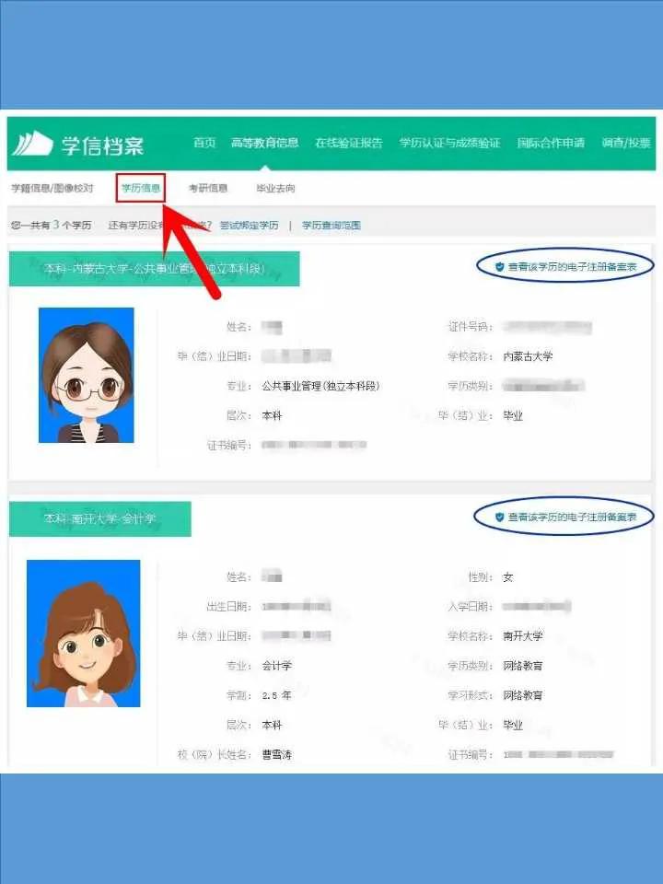663x884 pixels.
Task: Switch to the 毕业去向 tab
Action: click(x=275, y=188)
